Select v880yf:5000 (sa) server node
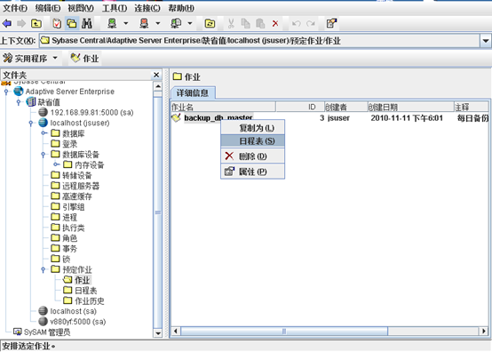 (72, 322)
